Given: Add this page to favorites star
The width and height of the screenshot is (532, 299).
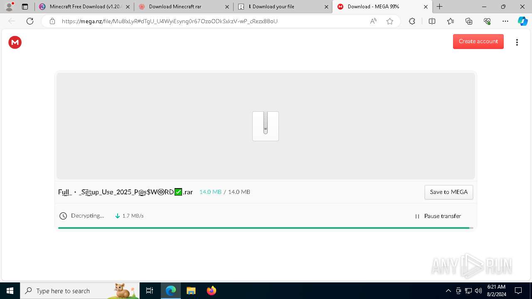Looking at the screenshot, I should 390,21.
